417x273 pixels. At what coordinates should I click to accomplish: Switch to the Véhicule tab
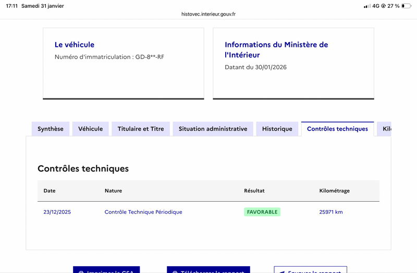tap(90, 129)
